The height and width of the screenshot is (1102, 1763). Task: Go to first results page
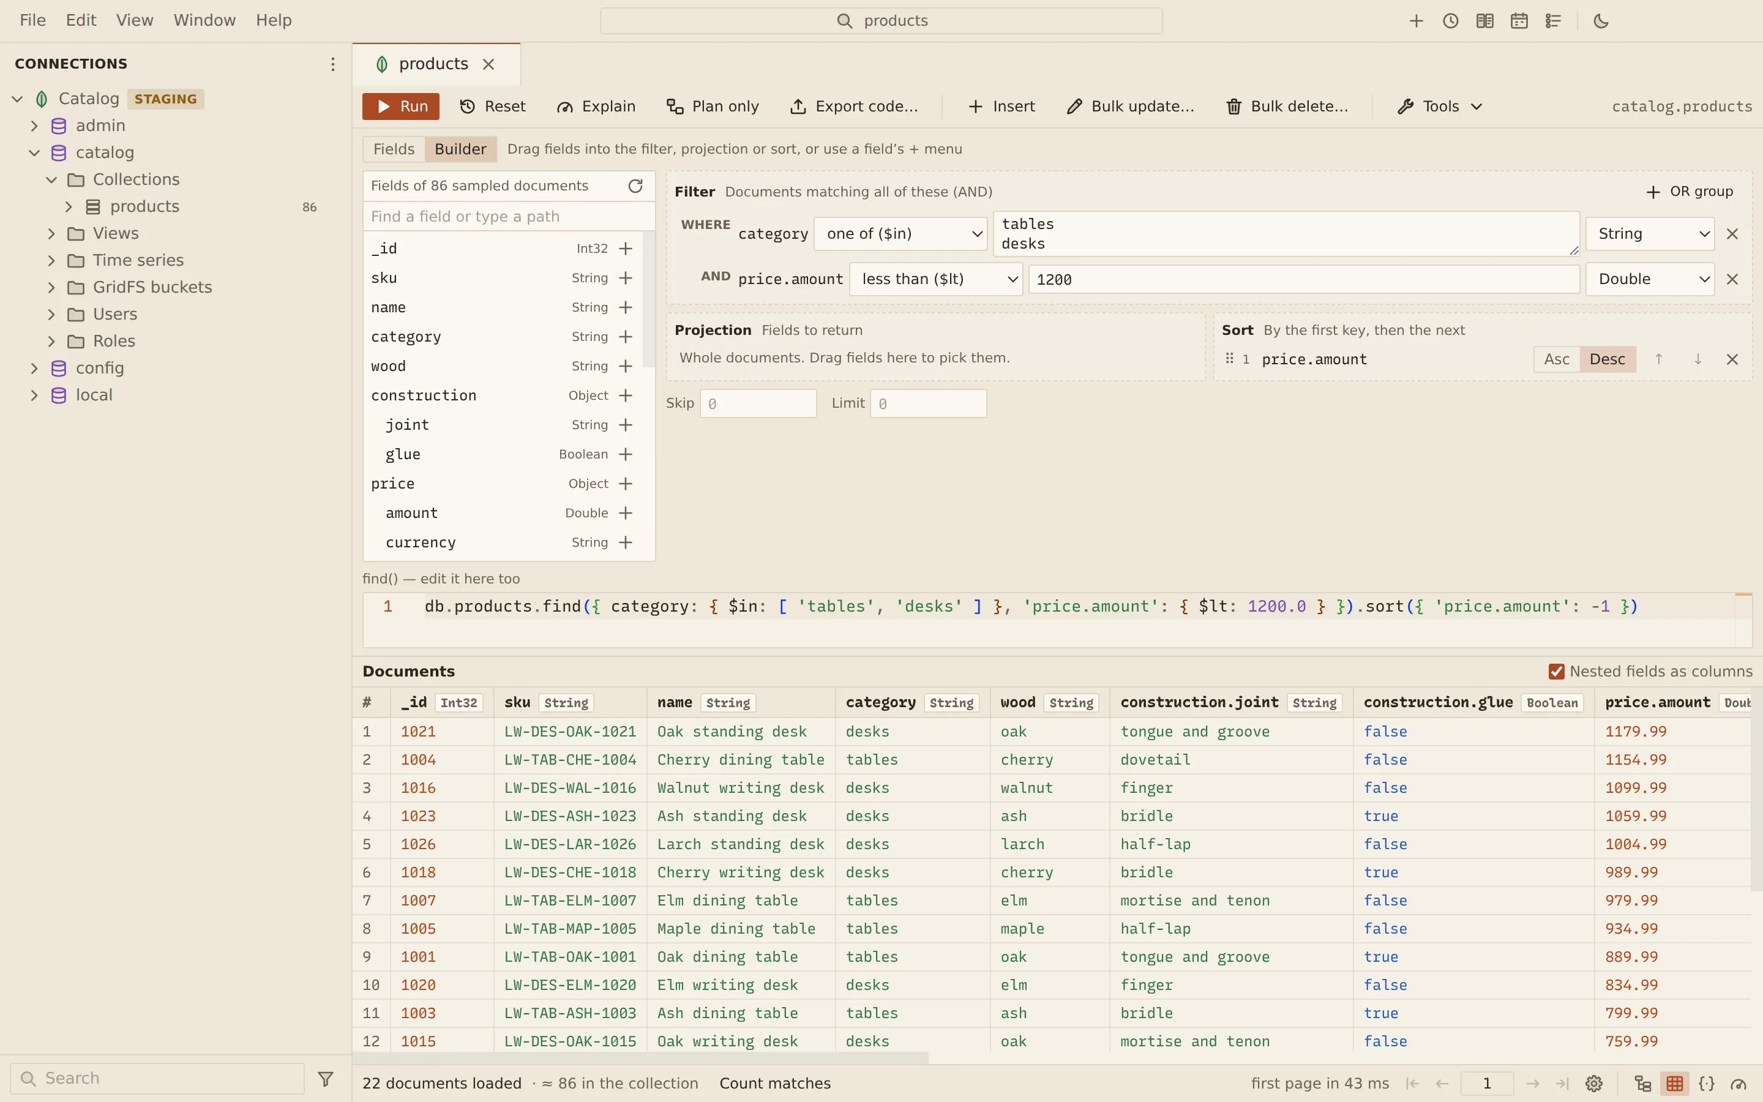[x=1413, y=1084]
